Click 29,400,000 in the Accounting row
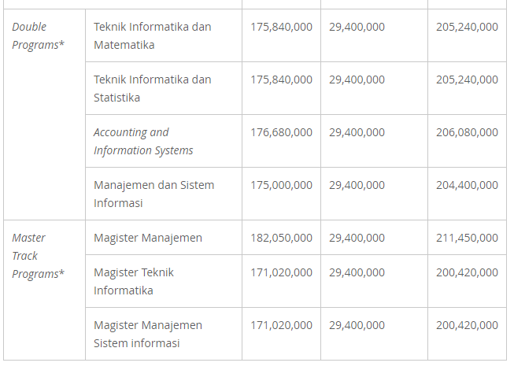This screenshot has height=370, width=514. 357,132
